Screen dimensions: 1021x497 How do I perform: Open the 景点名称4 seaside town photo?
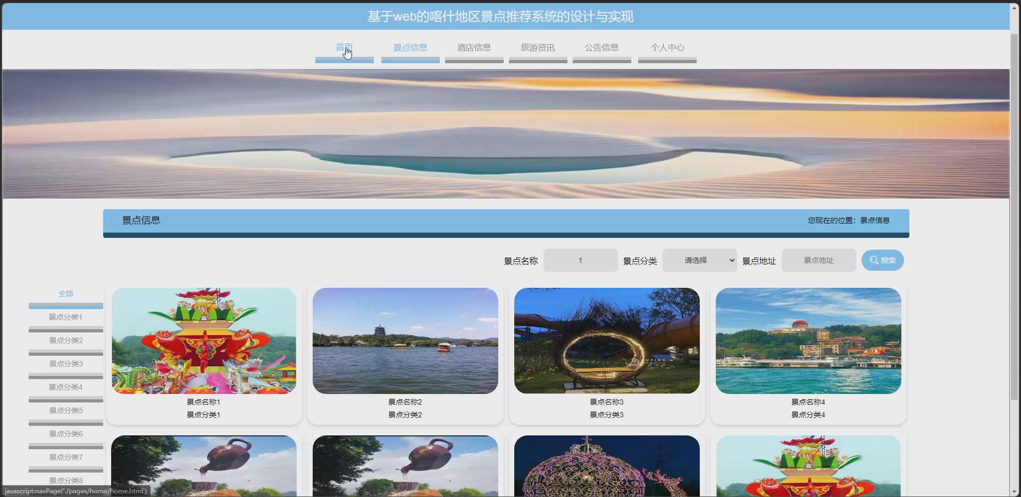pyautogui.click(x=808, y=341)
